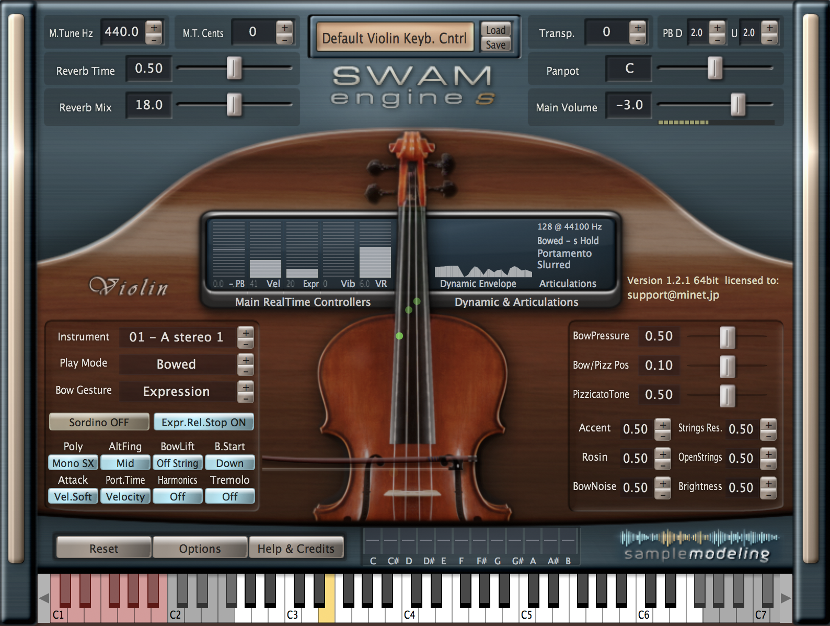Screen dimensions: 830x626
Task: Click the SWAM engine logo
Action: point(413,86)
